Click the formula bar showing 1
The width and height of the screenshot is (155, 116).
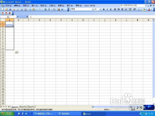tap(91, 17)
